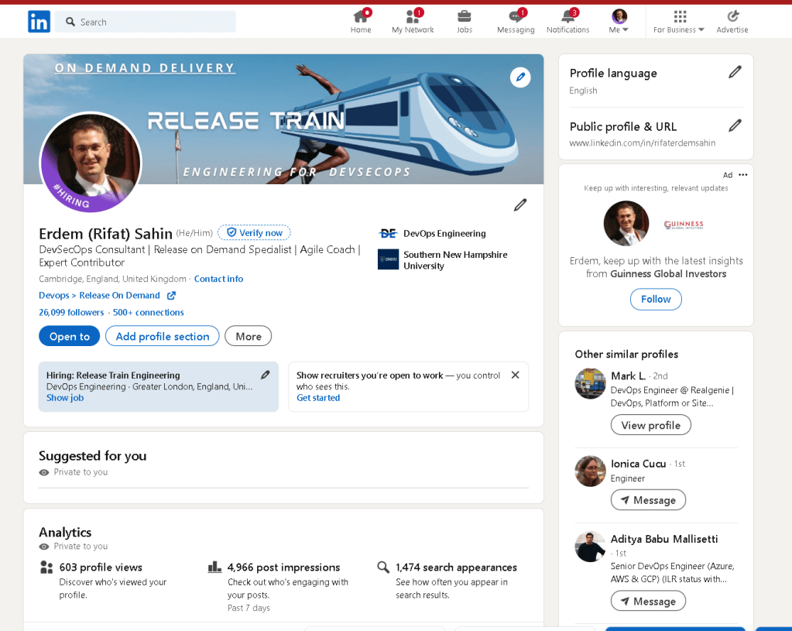Viewport: 792px width, 631px height.
Task: Message Aditya Babu Mallisetti
Action: click(x=648, y=602)
